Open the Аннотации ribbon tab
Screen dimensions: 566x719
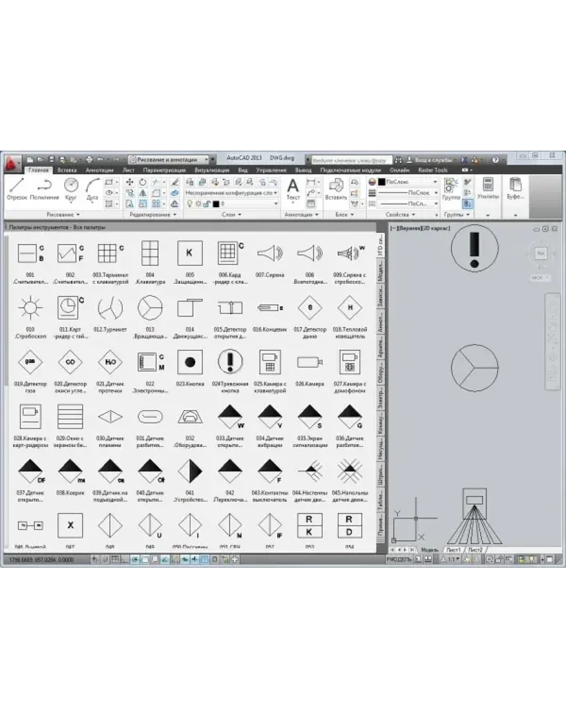pyautogui.click(x=100, y=170)
